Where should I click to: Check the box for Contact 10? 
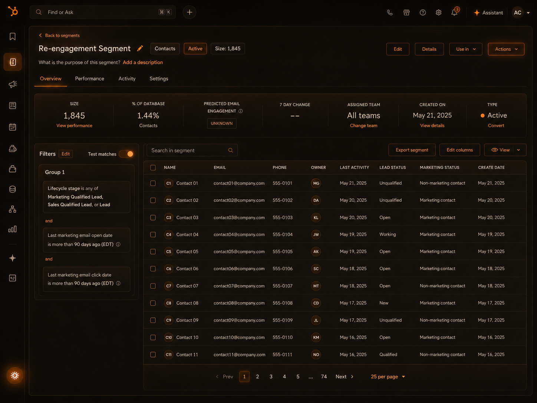pos(153,337)
